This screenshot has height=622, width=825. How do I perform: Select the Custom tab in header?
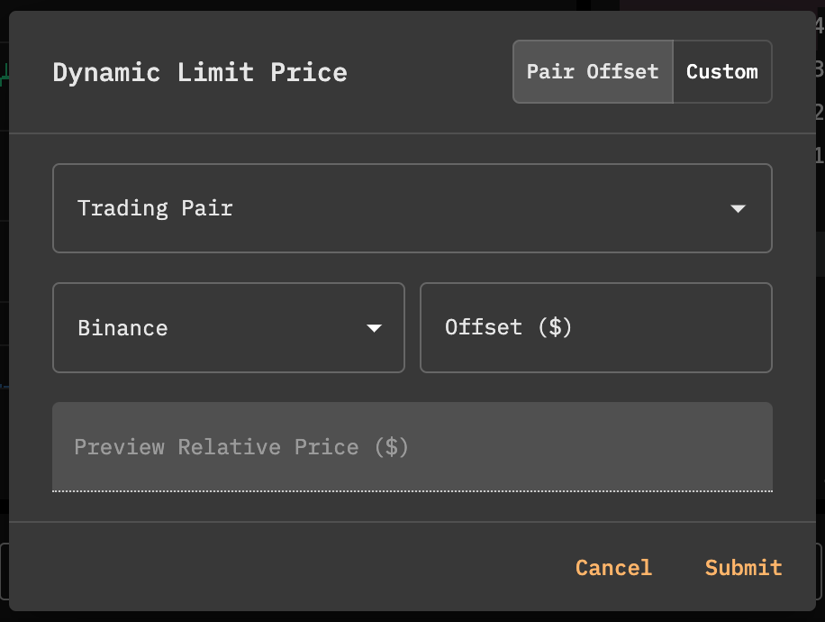coord(721,72)
